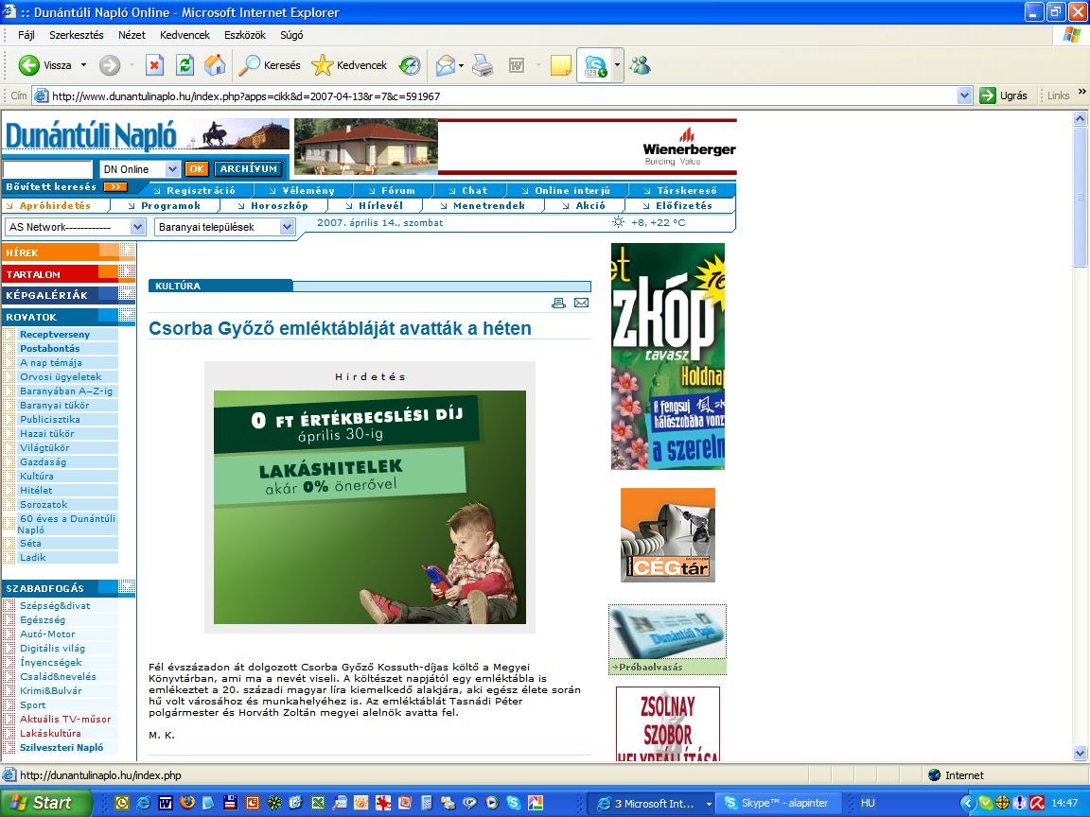Print the page with the toolbar printer icon
This screenshot has width=1090, height=817.
tap(483, 65)
